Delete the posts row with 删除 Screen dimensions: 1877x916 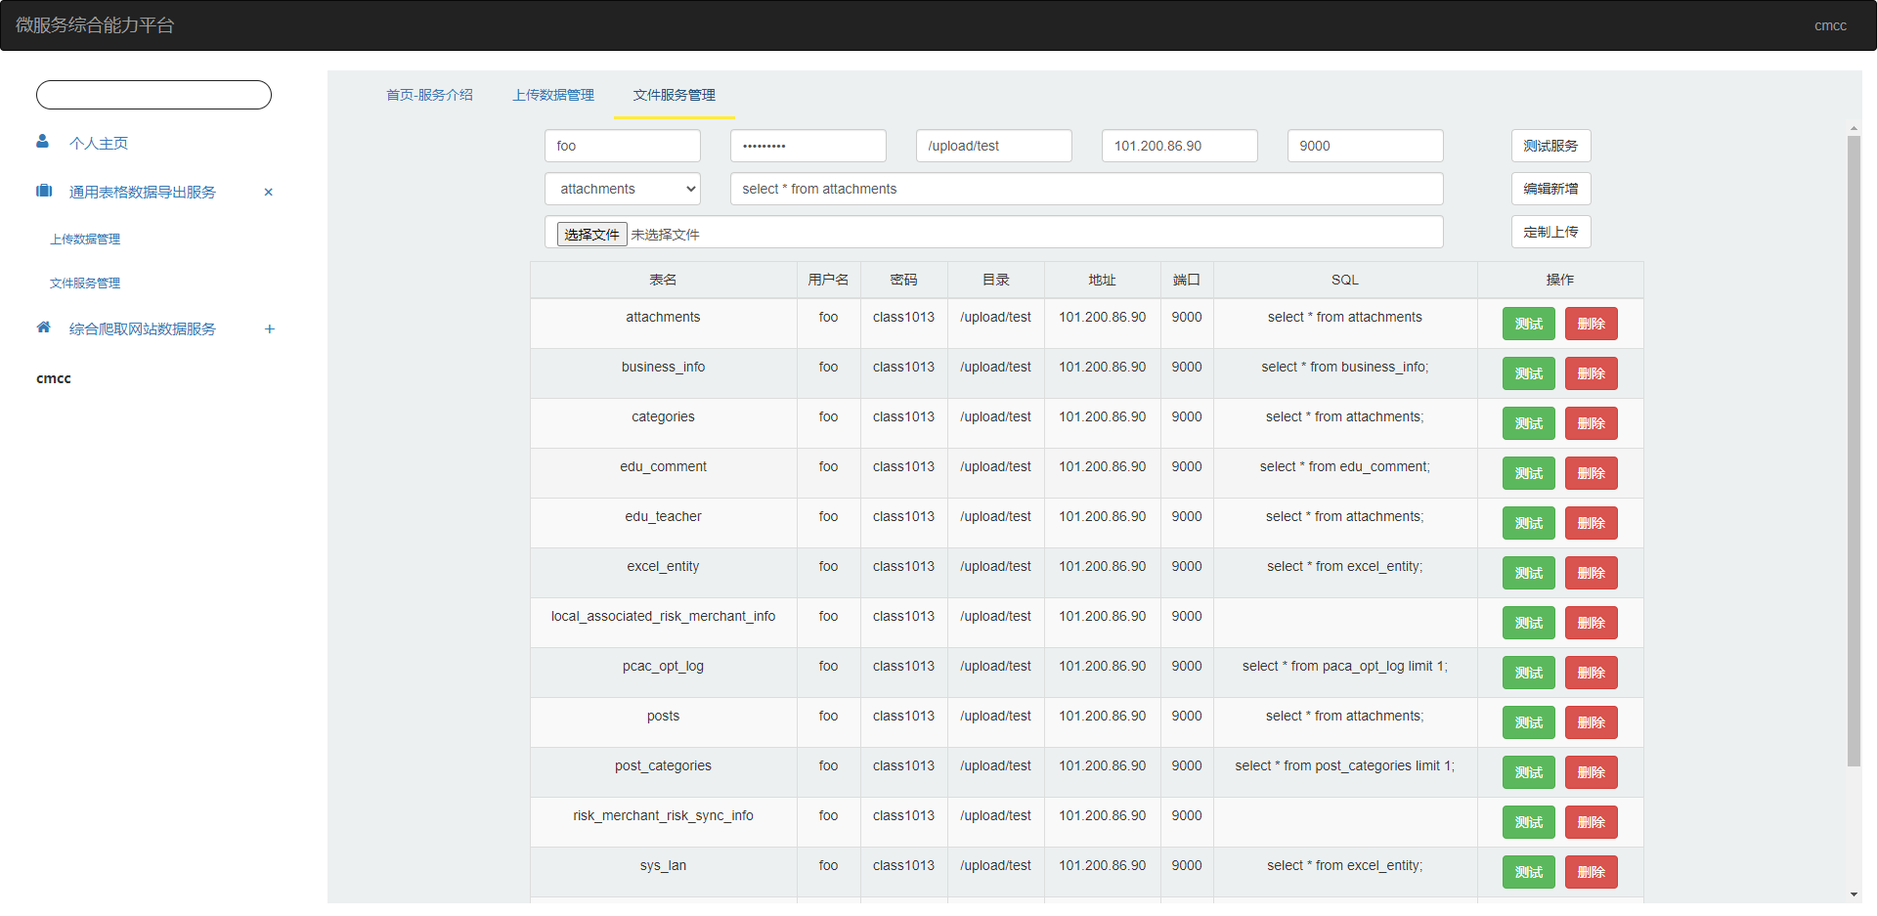[1592, 722]
